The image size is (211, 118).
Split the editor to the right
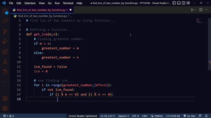click(x=201, y=10)
